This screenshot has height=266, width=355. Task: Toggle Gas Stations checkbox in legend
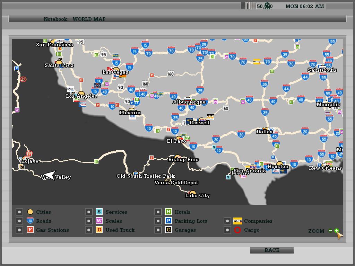[x=19, y=230]
